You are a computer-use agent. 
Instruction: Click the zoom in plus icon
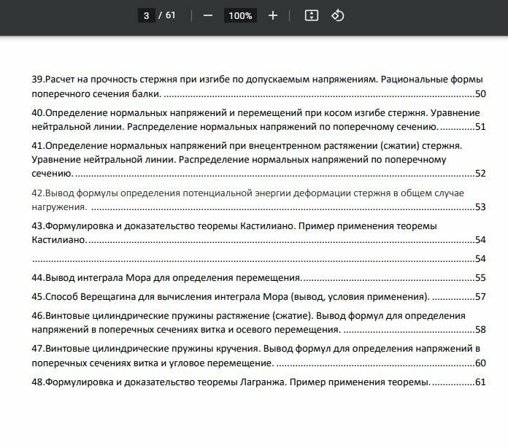[273, 15]
